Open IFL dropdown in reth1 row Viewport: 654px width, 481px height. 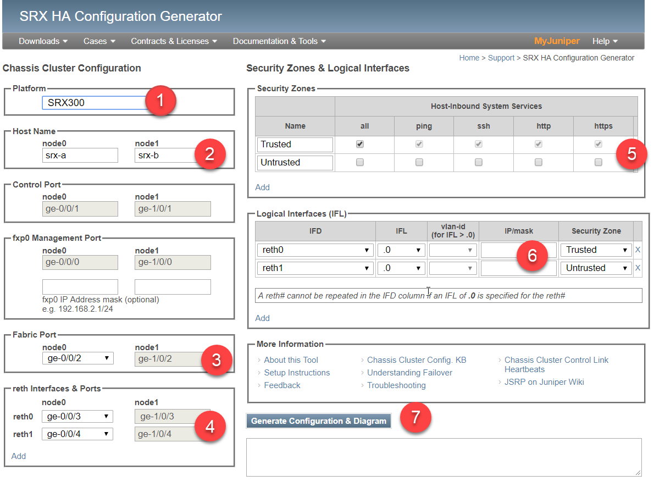point(401,268)
